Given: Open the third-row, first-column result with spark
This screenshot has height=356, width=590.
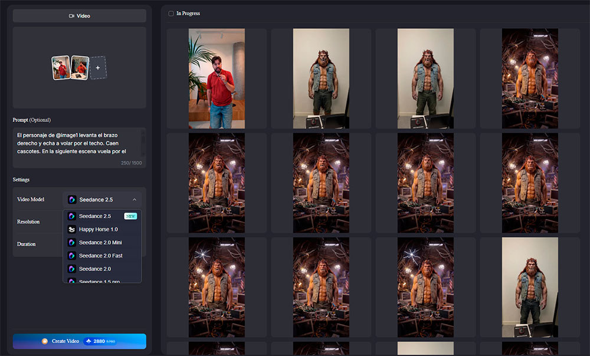Looking at the screenshot, I should pyautogui.click(x=217, y=287).
